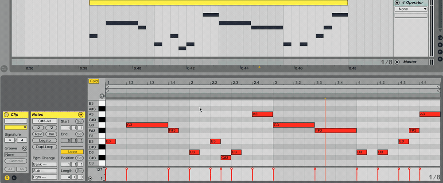Viewport: 443px width, 183px height.
Task: Click the orange playhead marker in clip ruler
Action: 325,99
